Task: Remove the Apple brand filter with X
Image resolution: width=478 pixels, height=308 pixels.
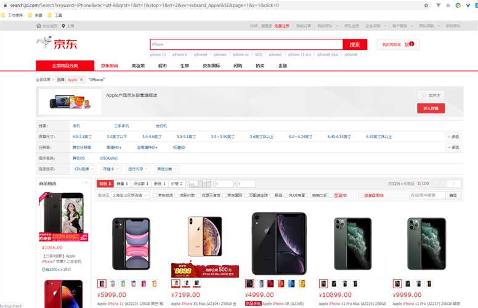Action: pyautogui.click(x=81, y=79)
